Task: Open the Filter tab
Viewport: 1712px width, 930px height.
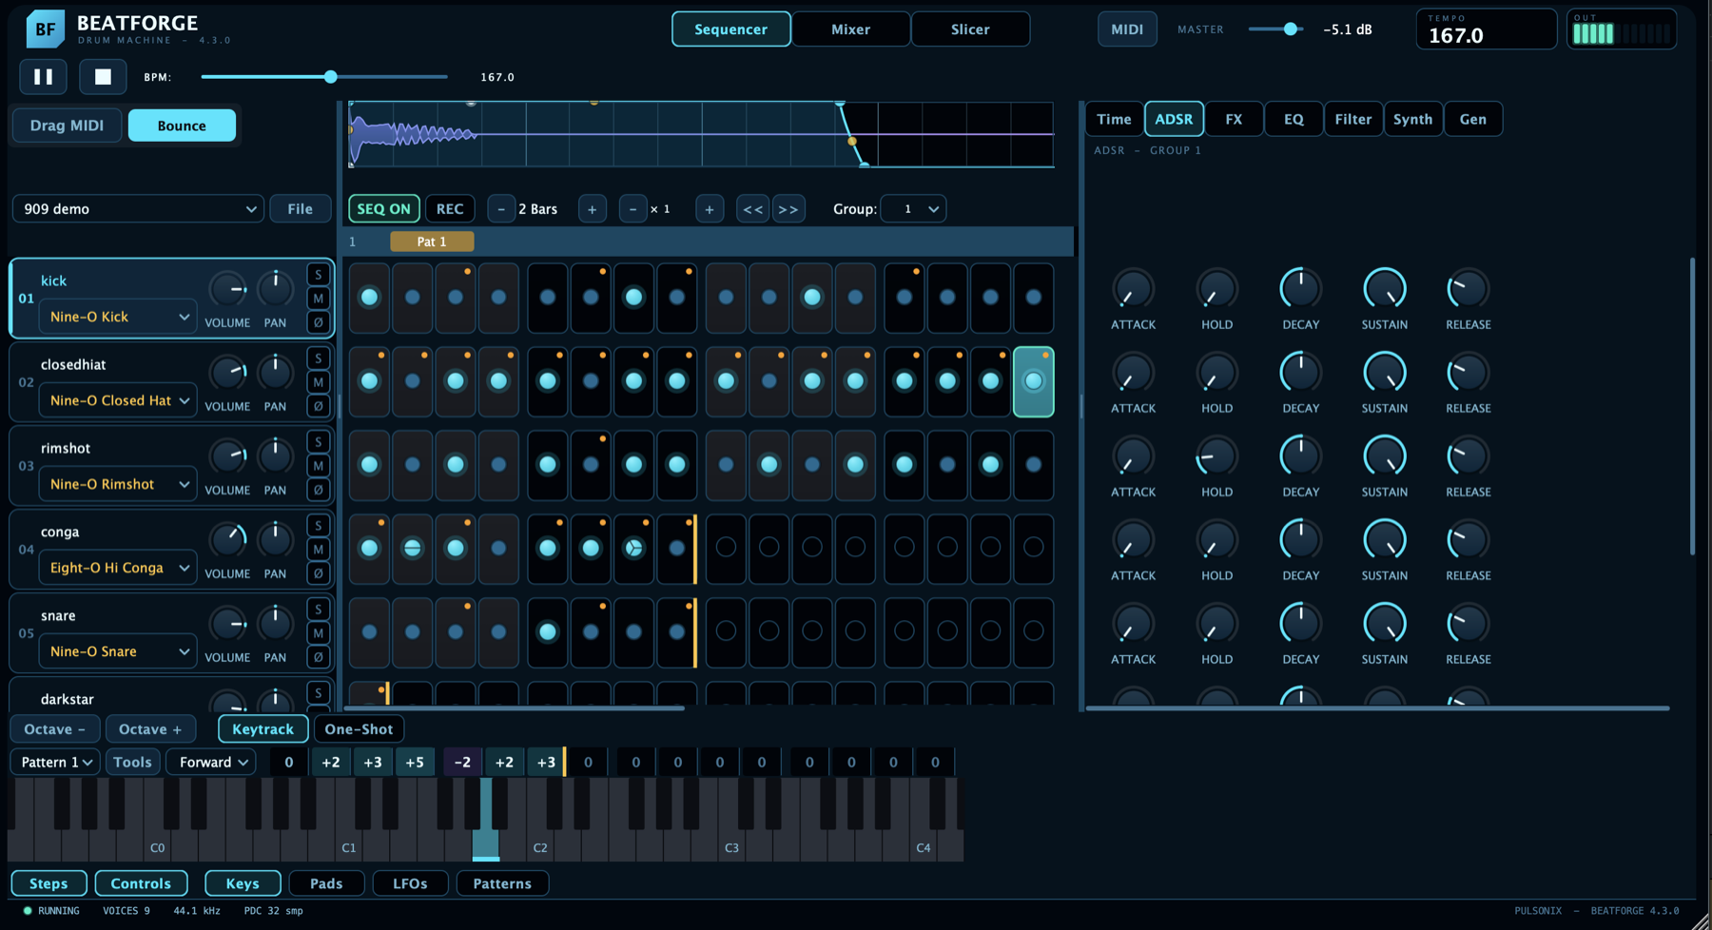Action: 1352,119
